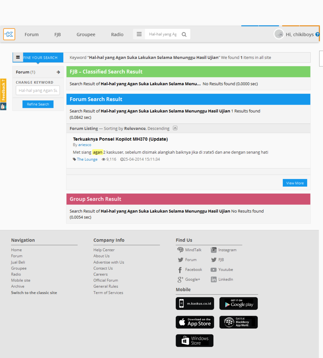The height and width of the screenshot is (358, 323).
Task: Focus the Change Keyword input field
Action: [x=38, y=91]
